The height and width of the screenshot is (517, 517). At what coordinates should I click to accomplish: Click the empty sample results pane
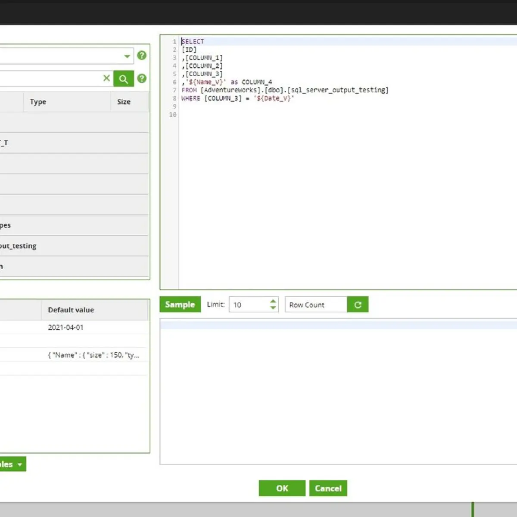click(338, 392)
